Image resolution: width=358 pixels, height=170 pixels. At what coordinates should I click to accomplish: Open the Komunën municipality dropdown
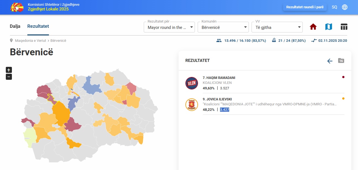coord(223,27)
